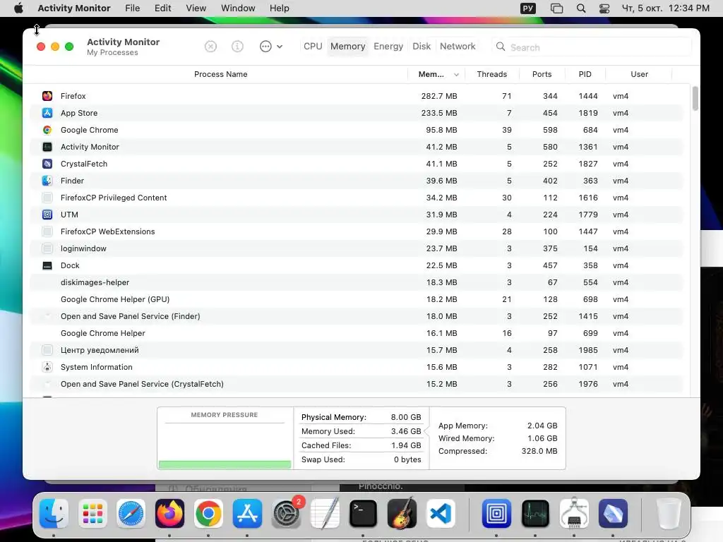Screen dimensions: 723x542
Task: Click the process list vertical scrollbar
Action: pyautogui.click(x=695, y=99)
